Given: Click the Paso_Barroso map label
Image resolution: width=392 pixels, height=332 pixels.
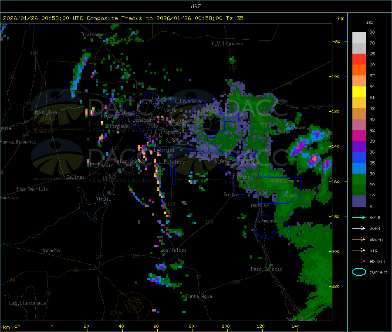Looking at the screenshot, I should coord(267,269).
